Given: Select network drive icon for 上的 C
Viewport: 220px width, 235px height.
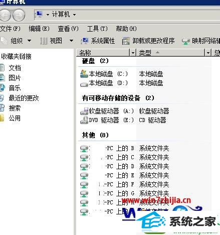Looking at the screenshot, I should (84, 157).
